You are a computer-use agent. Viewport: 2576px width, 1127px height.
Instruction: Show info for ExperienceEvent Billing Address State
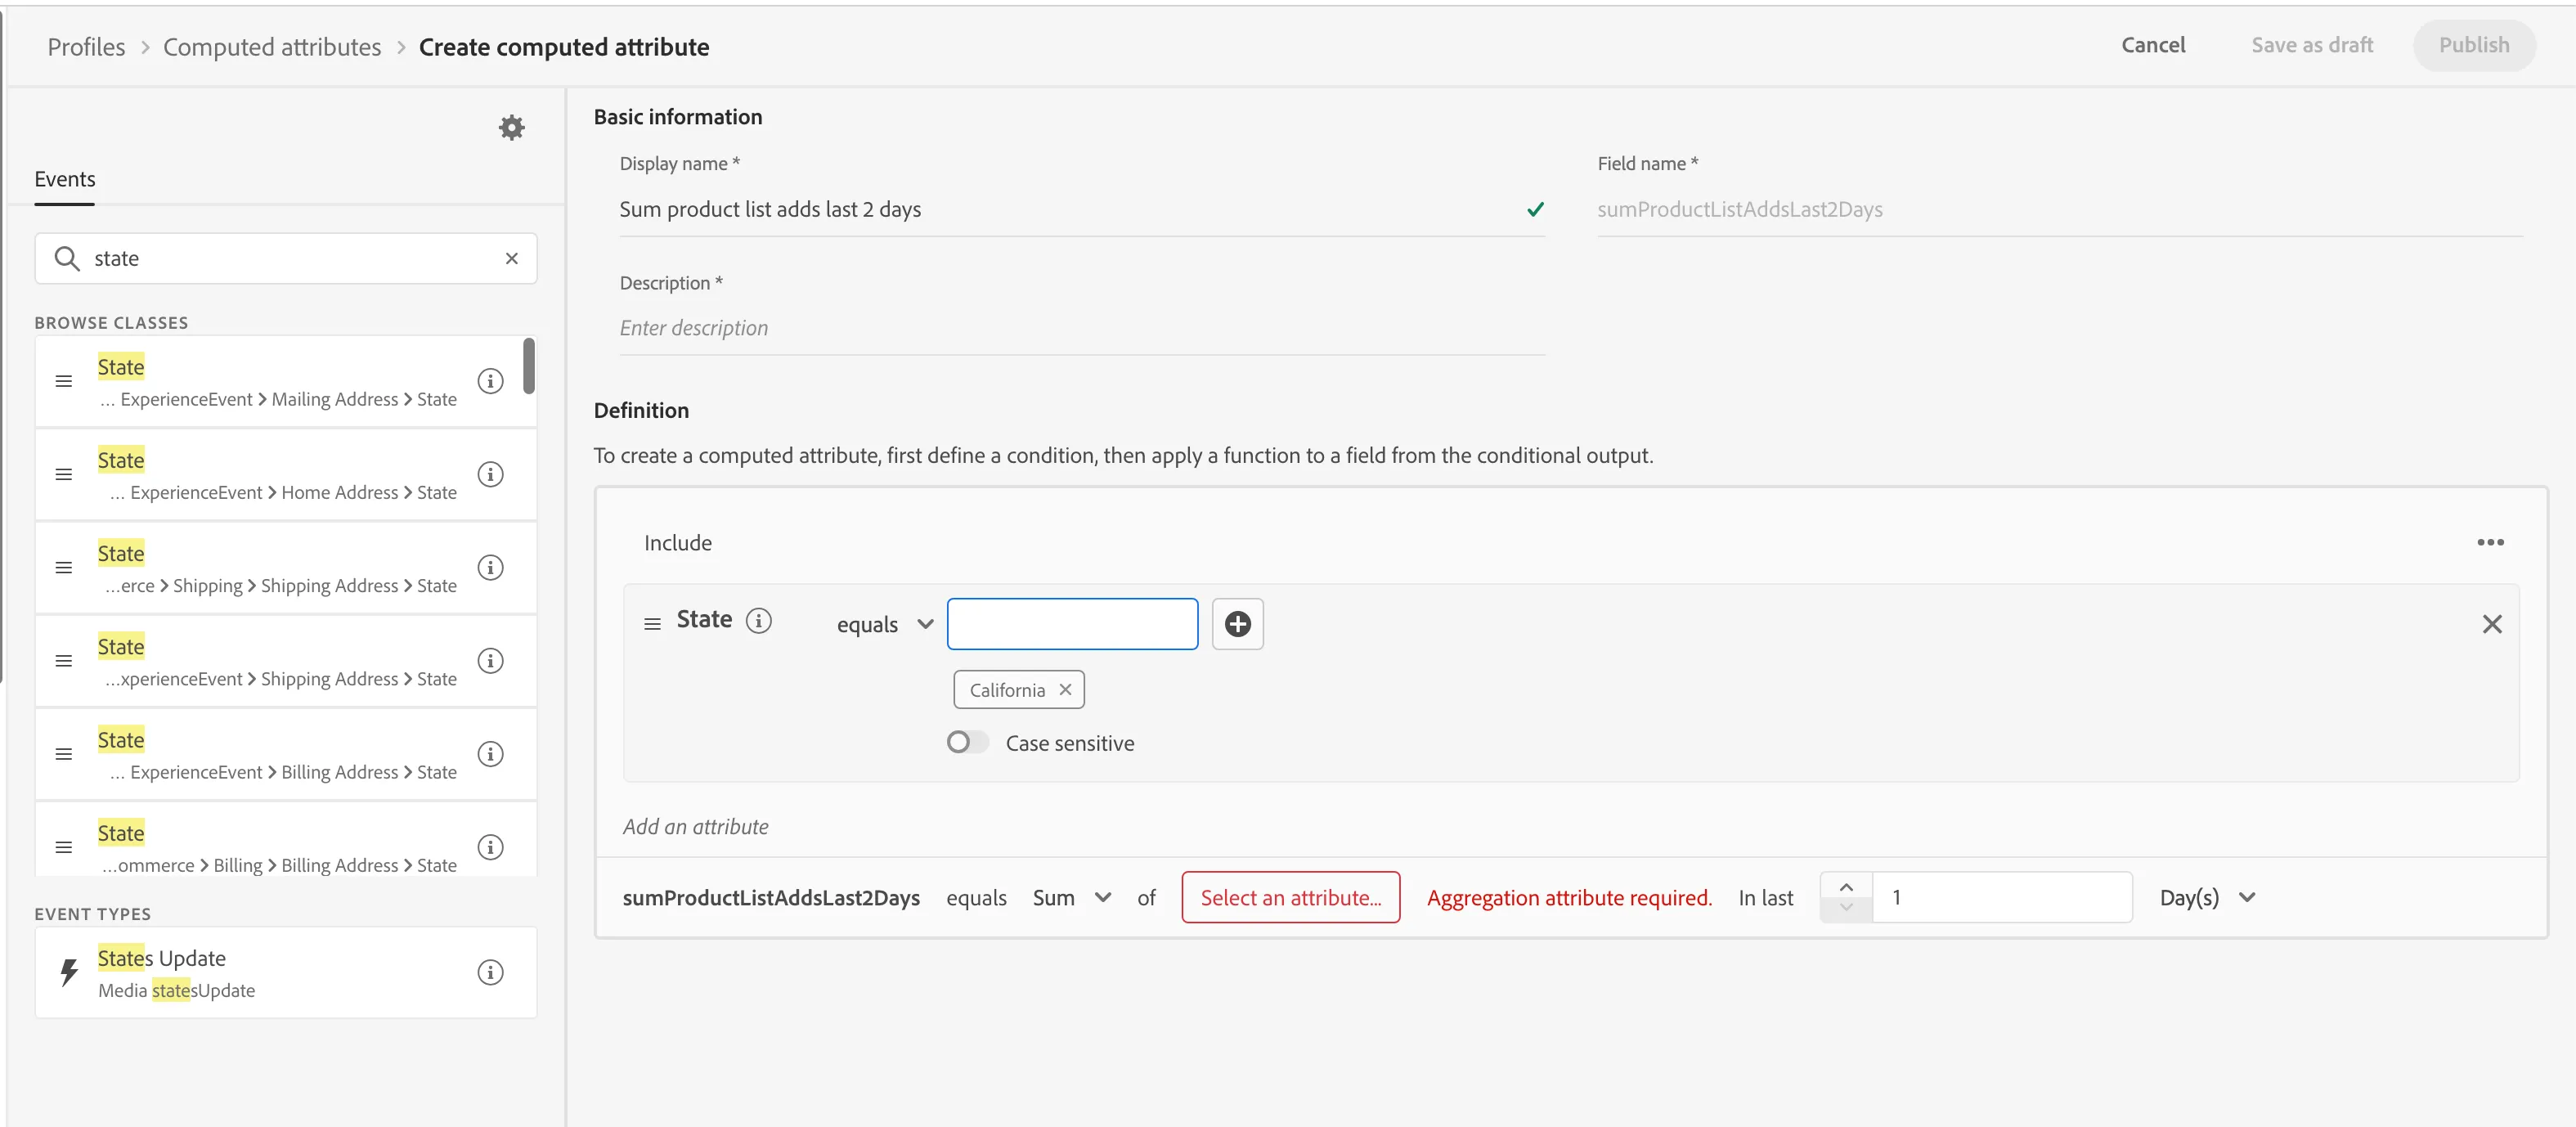point(490,754)
